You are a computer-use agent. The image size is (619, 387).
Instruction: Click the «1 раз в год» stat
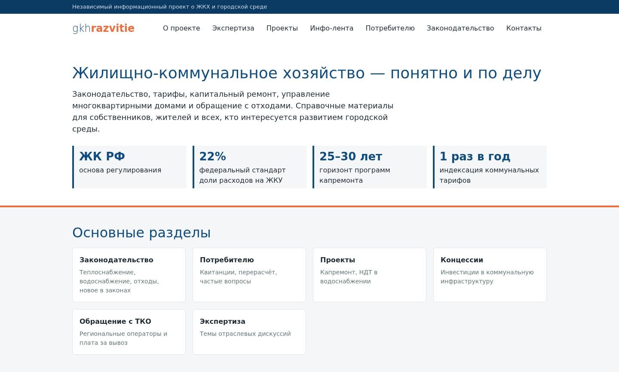pyautogui.click(x=490, y=167)
